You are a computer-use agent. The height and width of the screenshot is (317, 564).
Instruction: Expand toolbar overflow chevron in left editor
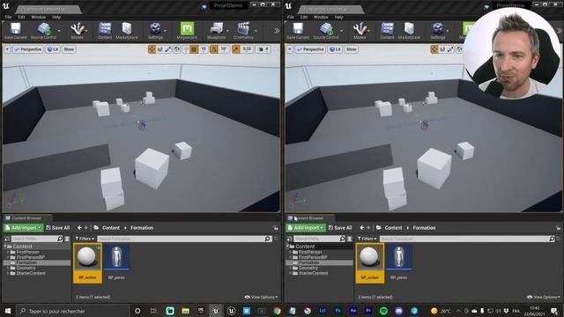click(x=277, y=31)
